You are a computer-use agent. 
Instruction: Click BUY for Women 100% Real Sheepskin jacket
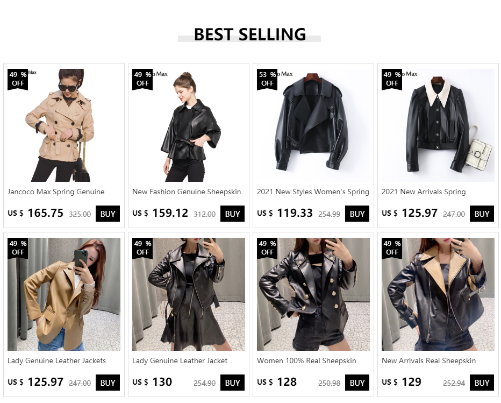(357, 383)
